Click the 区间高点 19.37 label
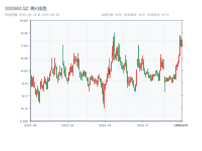Viewport: 202px width, 151px height. point(135,15)
